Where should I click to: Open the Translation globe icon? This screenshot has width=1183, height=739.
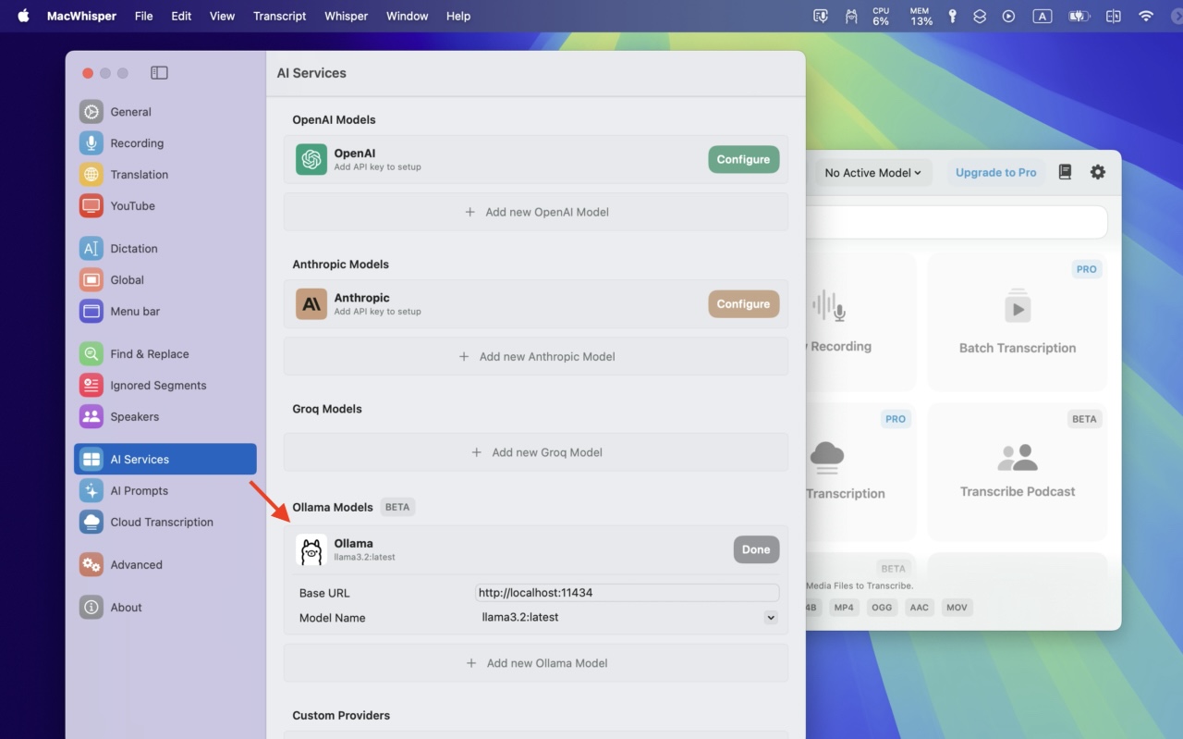(x=91, y=175)
